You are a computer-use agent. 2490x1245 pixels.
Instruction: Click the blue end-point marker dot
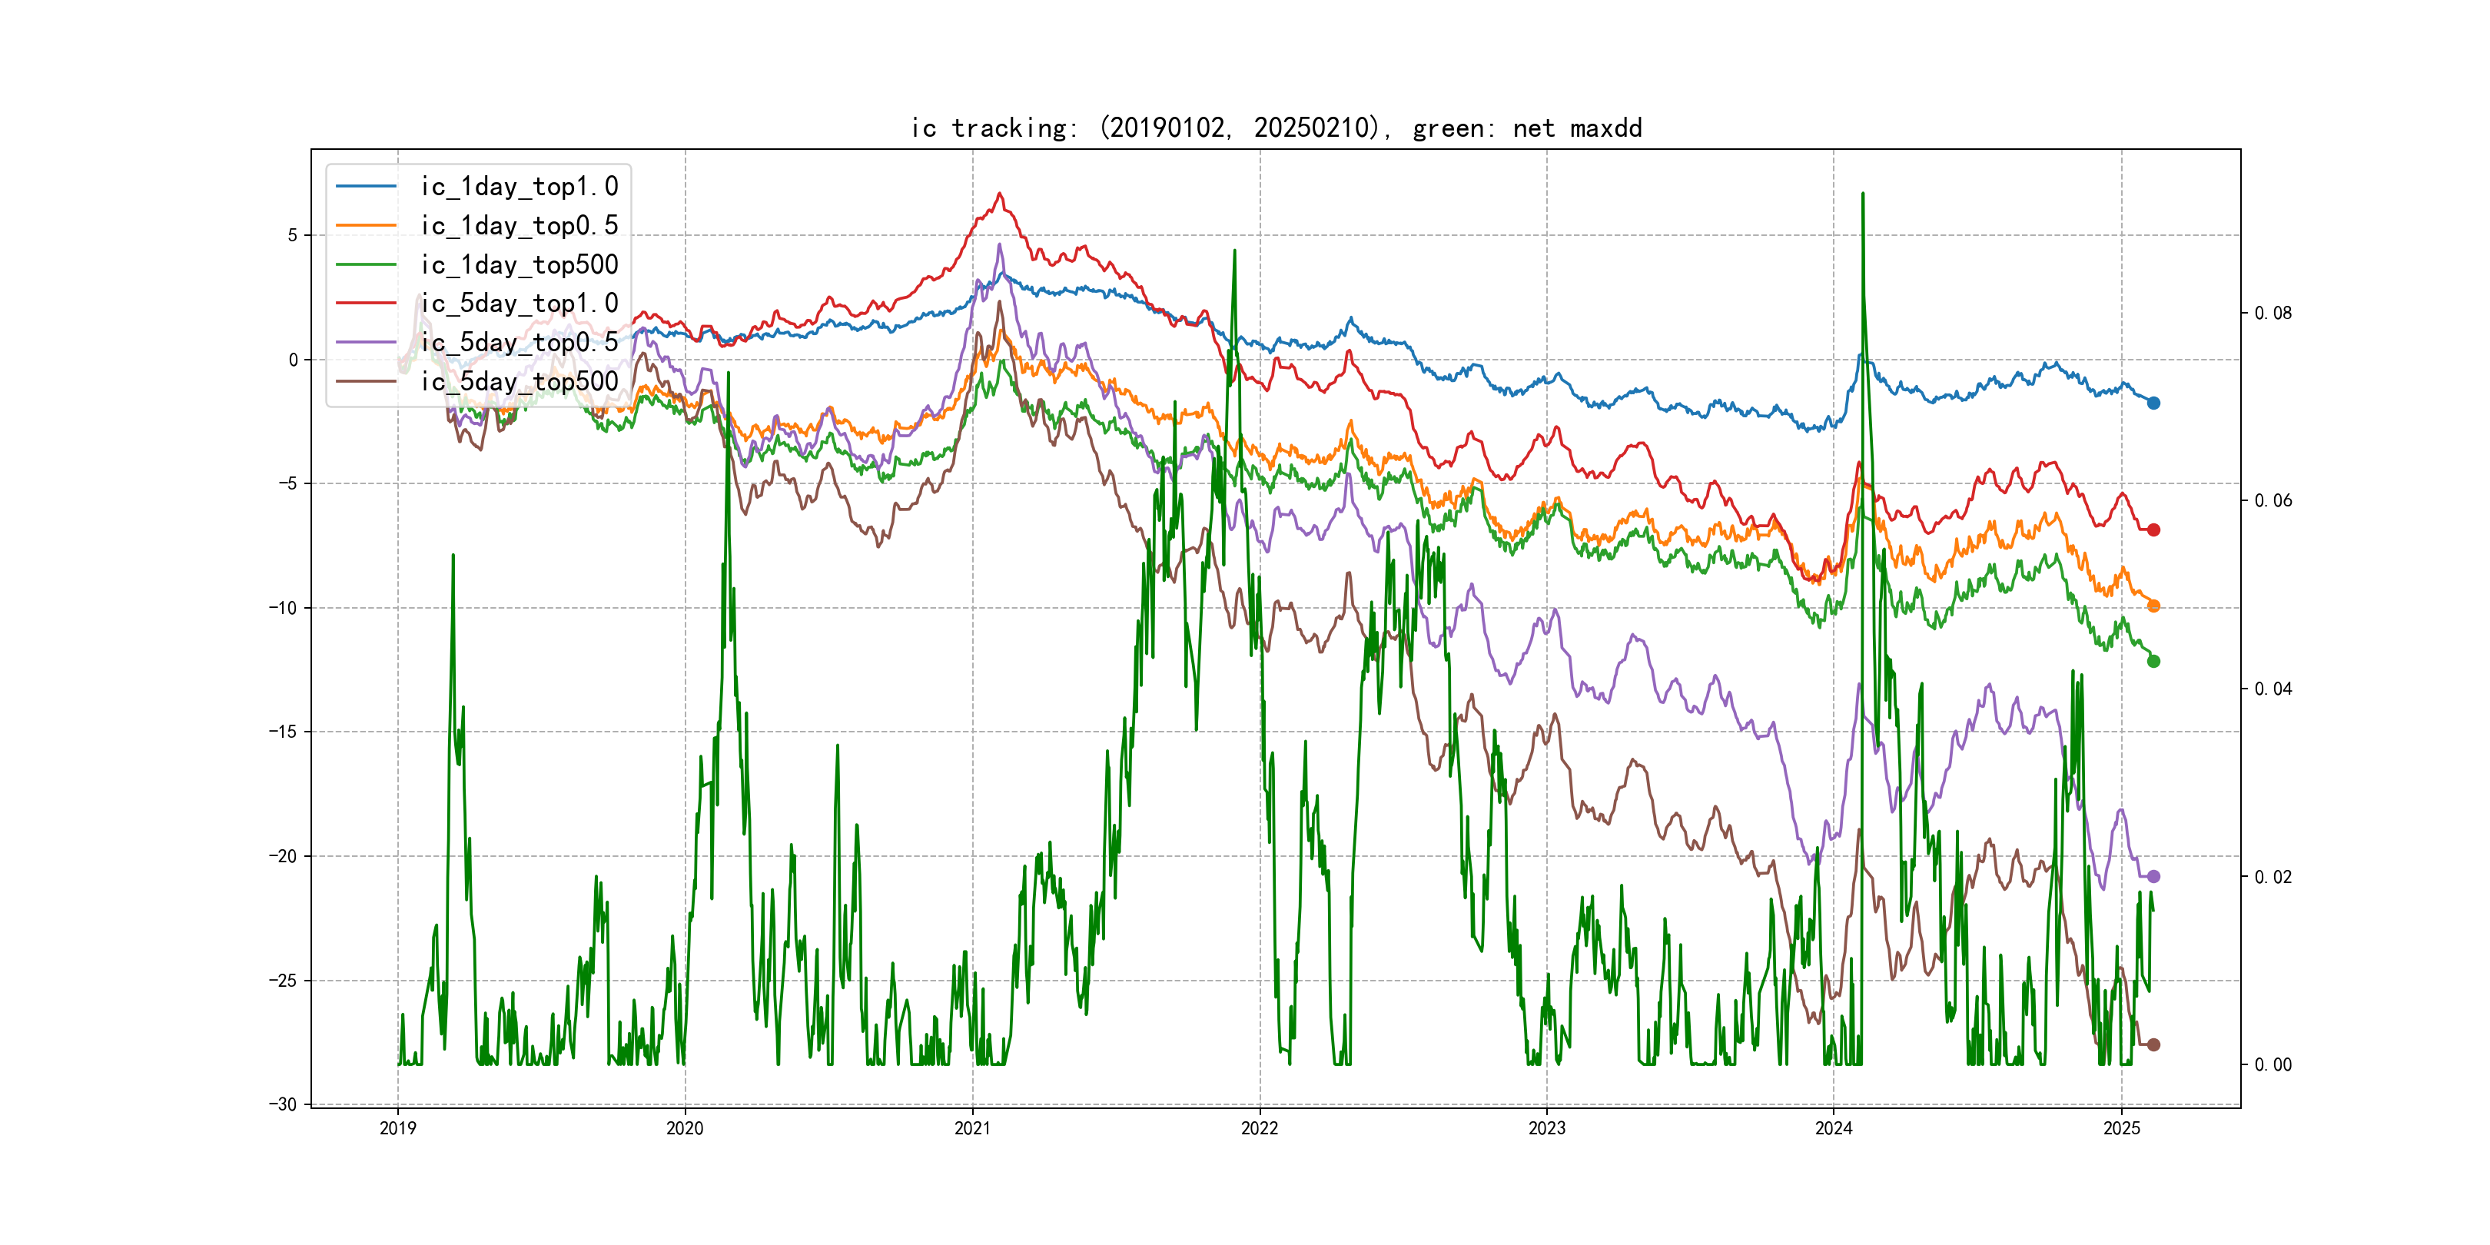coord(2153,403)
